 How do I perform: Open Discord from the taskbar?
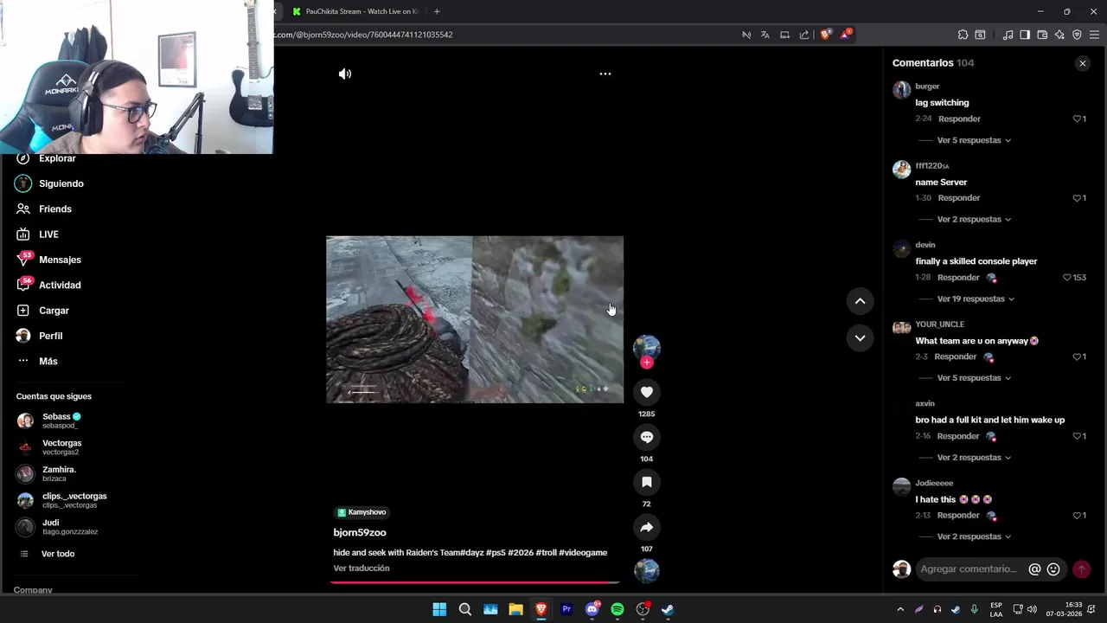tap(592, 609)
